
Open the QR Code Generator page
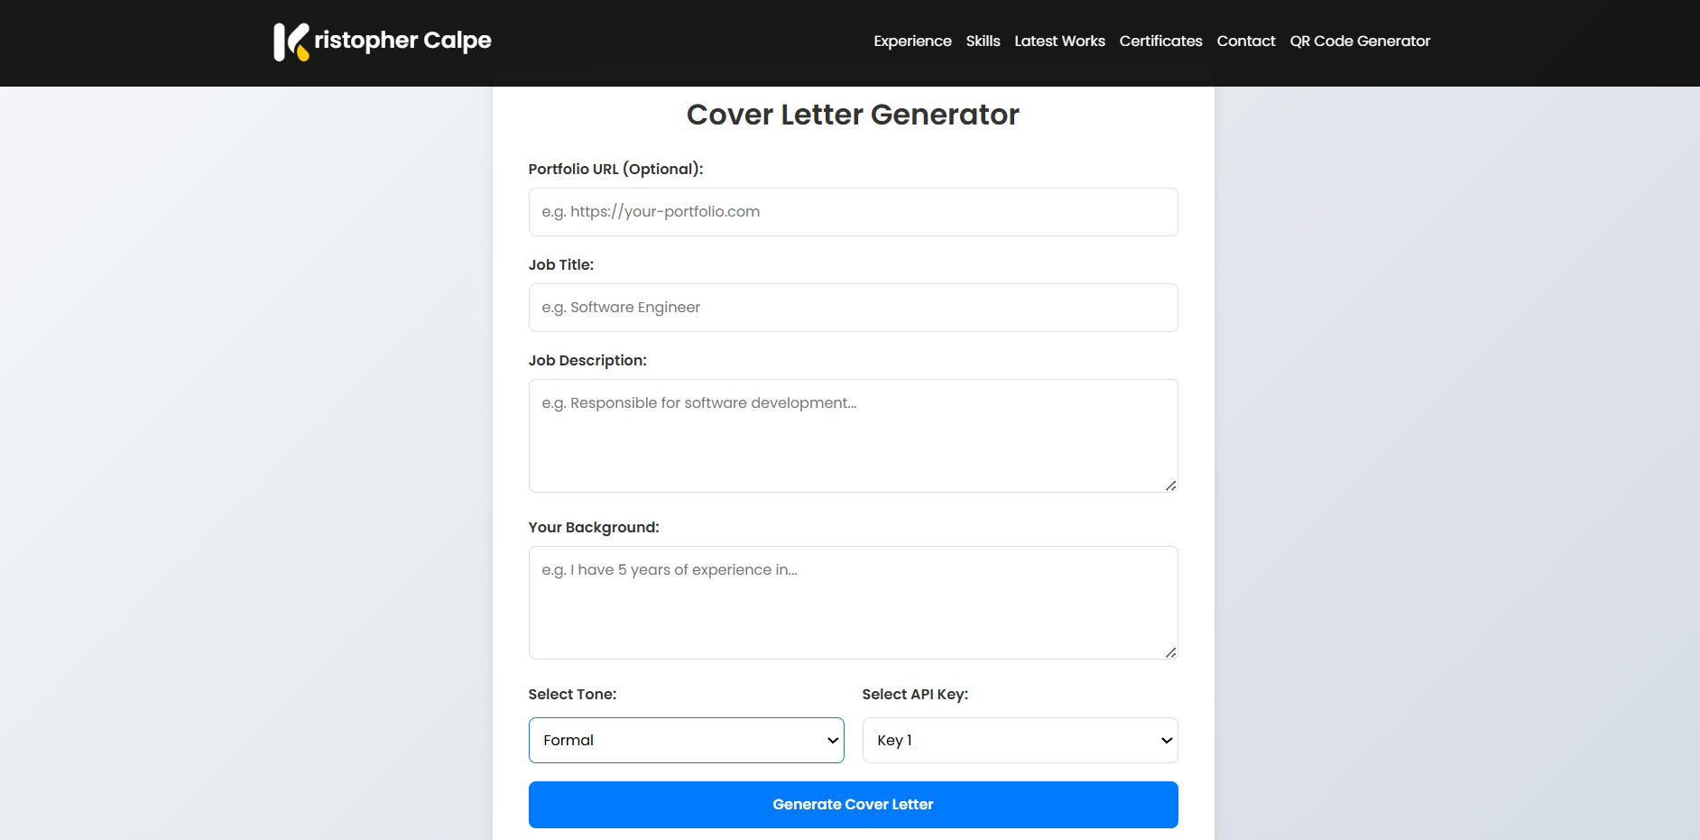click(1360, 42)
